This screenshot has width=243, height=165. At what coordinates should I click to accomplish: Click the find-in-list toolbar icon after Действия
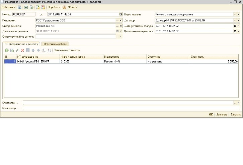coord(19,7)
